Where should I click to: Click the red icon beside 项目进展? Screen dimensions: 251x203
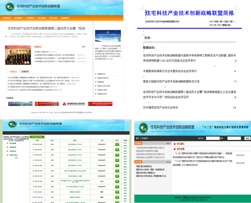[x=175, y=149]
